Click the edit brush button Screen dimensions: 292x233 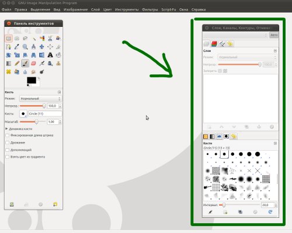coord(210,212)
